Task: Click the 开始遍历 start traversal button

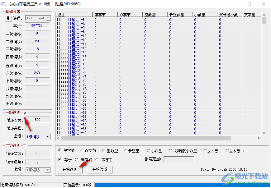Action: 70,169
